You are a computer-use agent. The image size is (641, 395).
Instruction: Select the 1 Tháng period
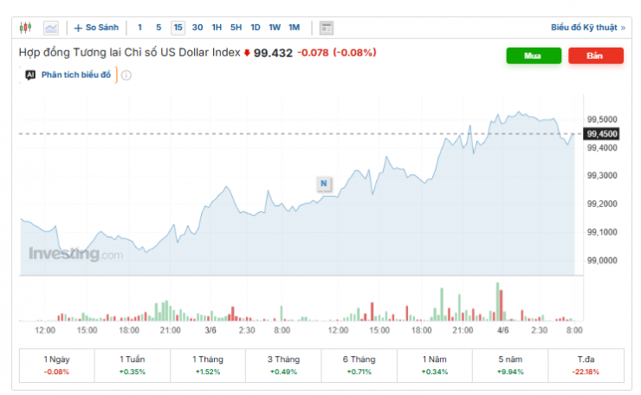coord(208,366)
